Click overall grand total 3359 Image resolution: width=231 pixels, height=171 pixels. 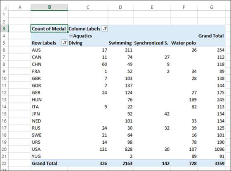219,164
